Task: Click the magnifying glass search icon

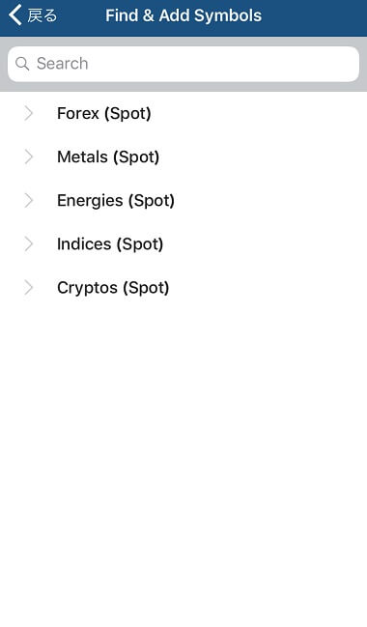Action: 22,64
